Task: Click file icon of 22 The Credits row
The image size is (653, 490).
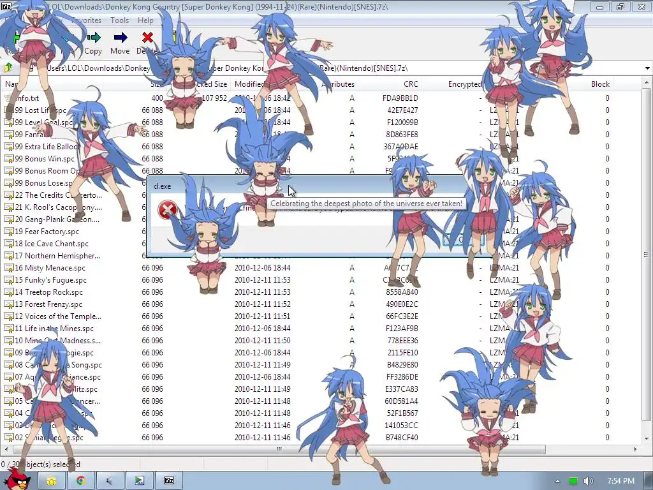Action: 8,195
